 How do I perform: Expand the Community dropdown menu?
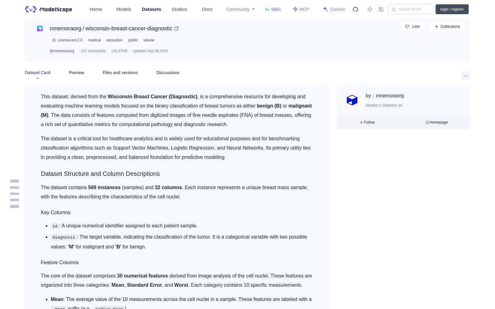[240, 9]
